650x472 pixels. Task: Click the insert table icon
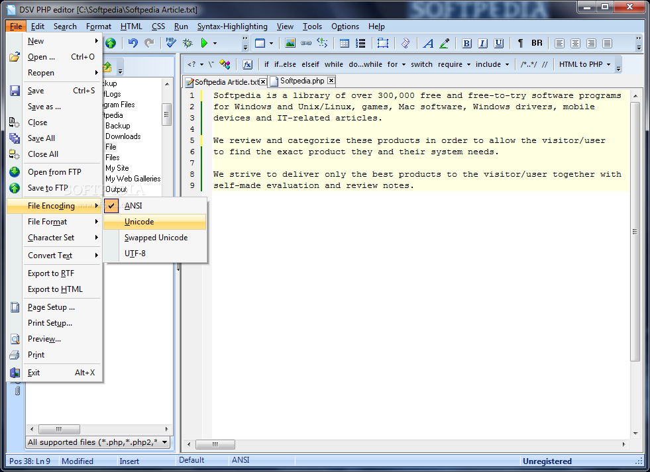[x=344, y=43]
